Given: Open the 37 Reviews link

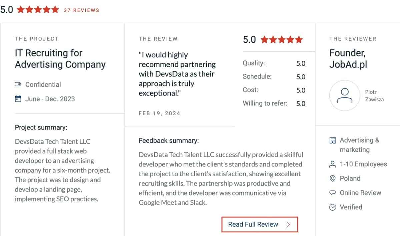Looking at the screenshot, I should click(81, 10).
